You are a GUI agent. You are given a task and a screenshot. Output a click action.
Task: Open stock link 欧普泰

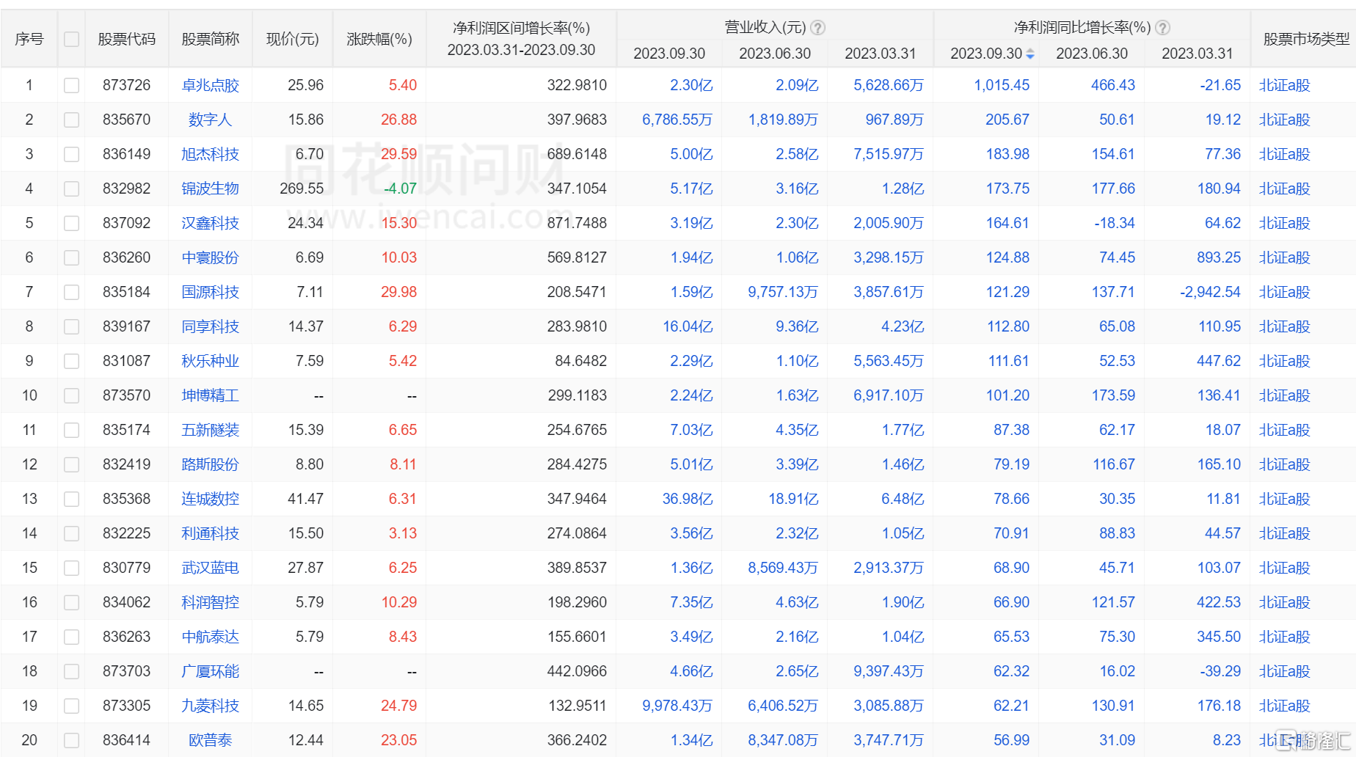(x=211, y=741)
